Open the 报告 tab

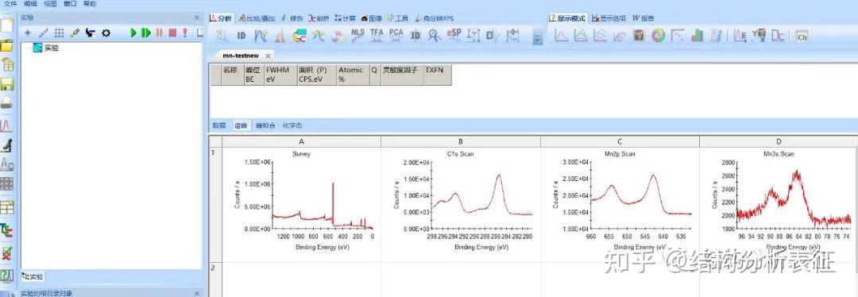tap(643, 18)
